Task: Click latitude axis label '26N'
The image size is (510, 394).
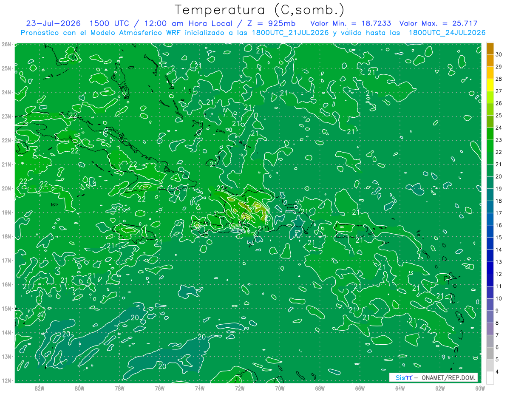Action: click(x=6, y=44)
